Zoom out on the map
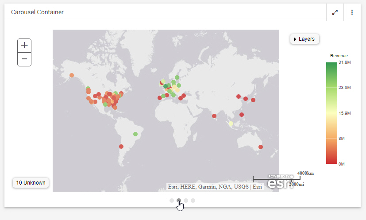Image resolution: width=366 pixels, height=220 pixels. tap(24, 59)
